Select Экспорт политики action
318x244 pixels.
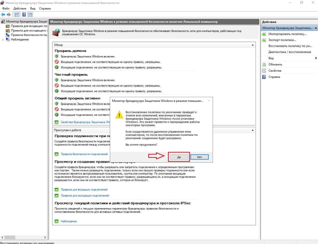pos(282,40)
